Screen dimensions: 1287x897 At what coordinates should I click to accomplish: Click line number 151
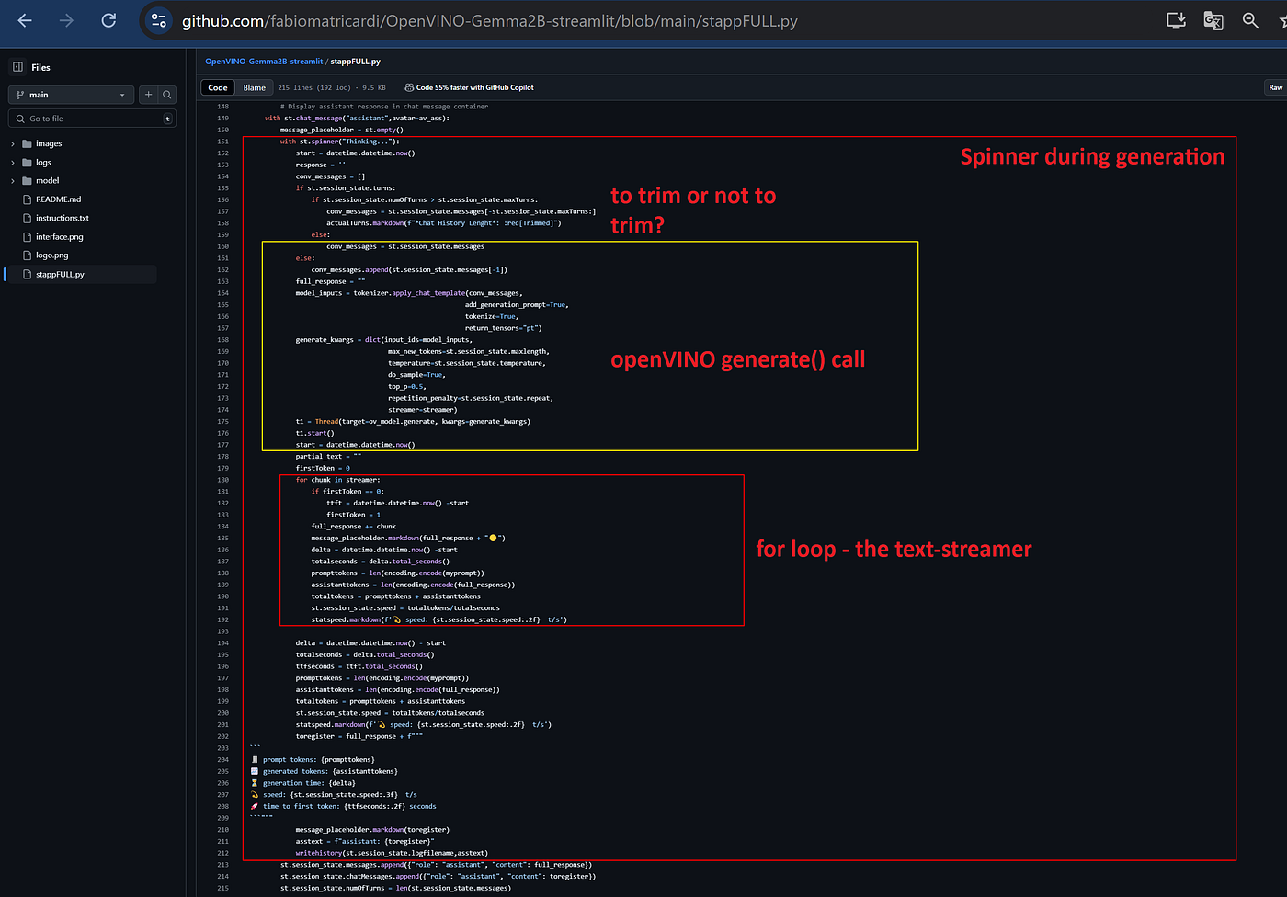(222, 142)
